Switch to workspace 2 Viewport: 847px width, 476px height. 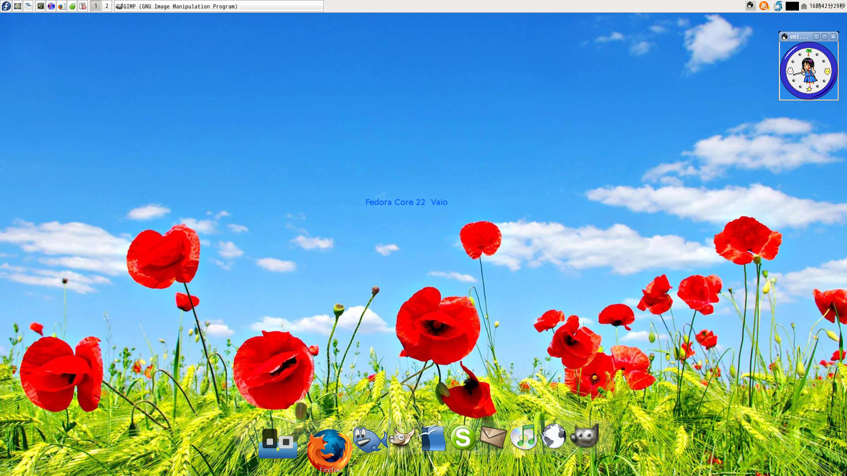tap(107, 6)
